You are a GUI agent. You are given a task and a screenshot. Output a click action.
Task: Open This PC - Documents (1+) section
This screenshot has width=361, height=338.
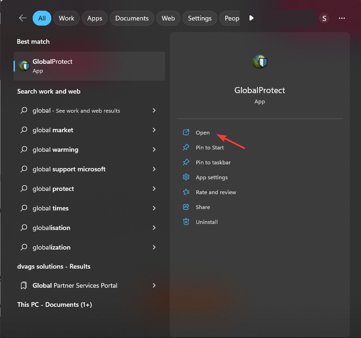click(x=55, y=304)
